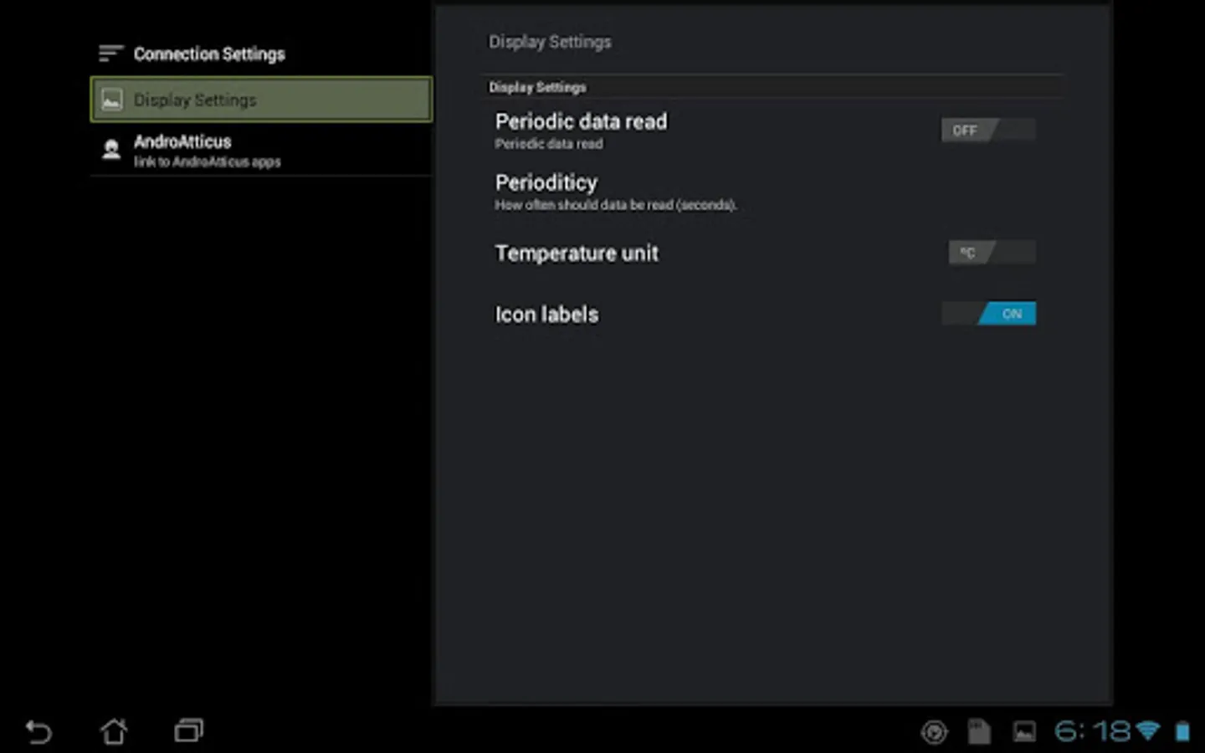The width and height of the screenshot is (1205, 753).
Task: Click the AndroAtticus person icon
Action: [x=111, y=150]
